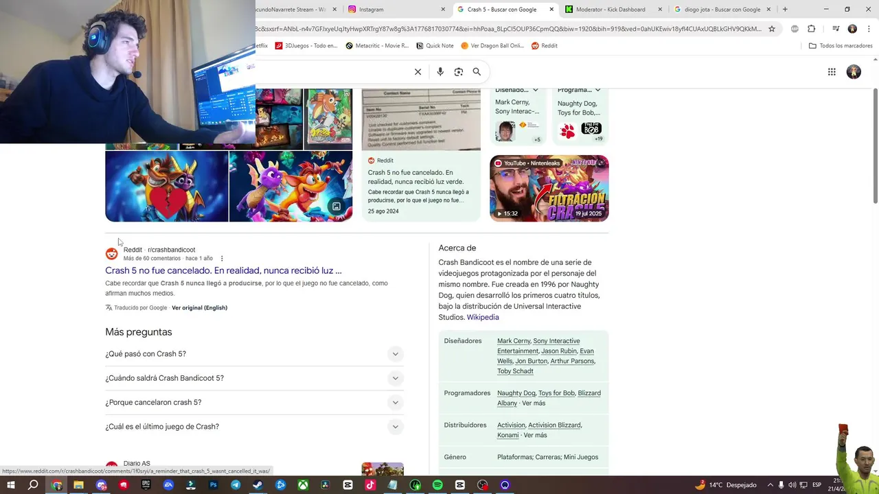Open Epic Games from the taskbar

coord(146,485)
